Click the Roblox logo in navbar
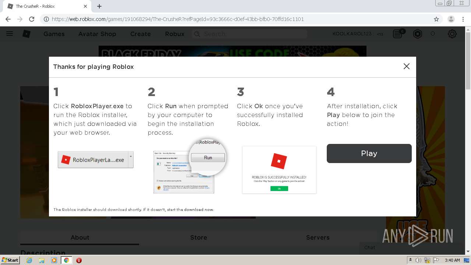 click(x=26, y=34)
